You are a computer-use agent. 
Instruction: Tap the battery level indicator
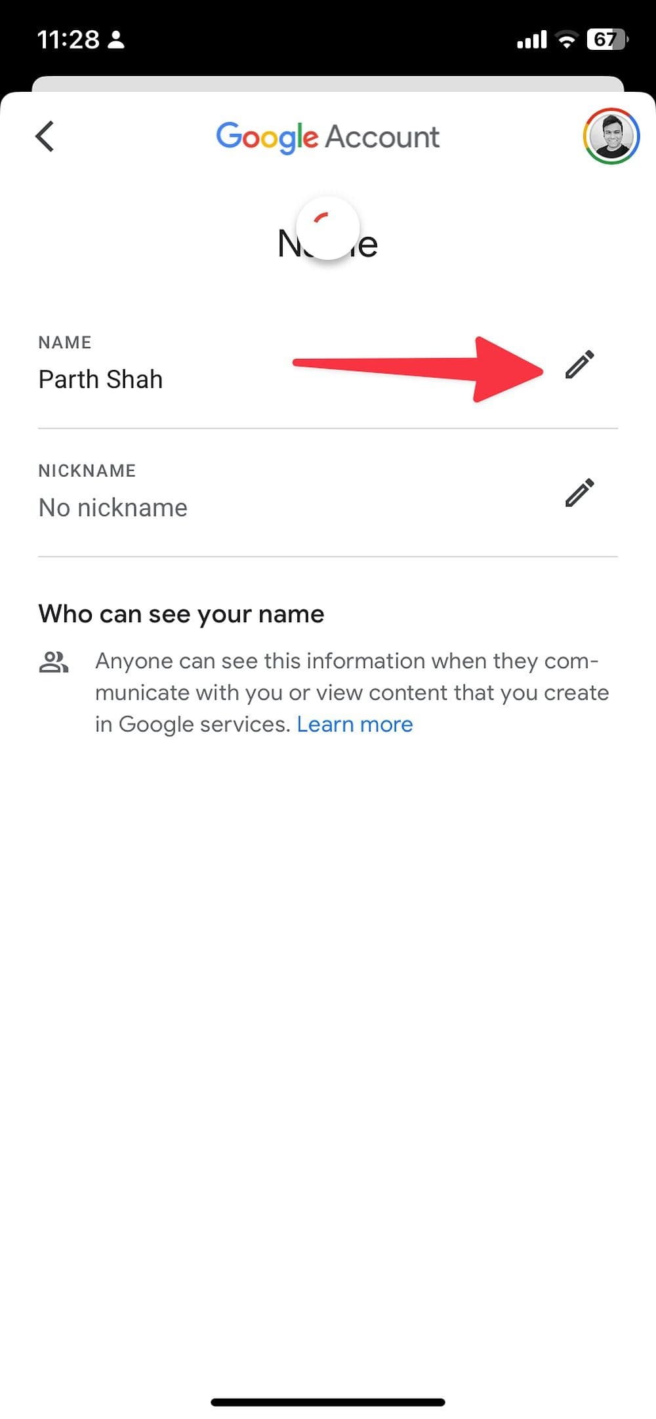[x=607, y=40]
